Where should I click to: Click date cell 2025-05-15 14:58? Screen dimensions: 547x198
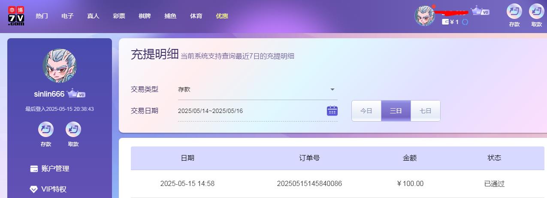187,184
